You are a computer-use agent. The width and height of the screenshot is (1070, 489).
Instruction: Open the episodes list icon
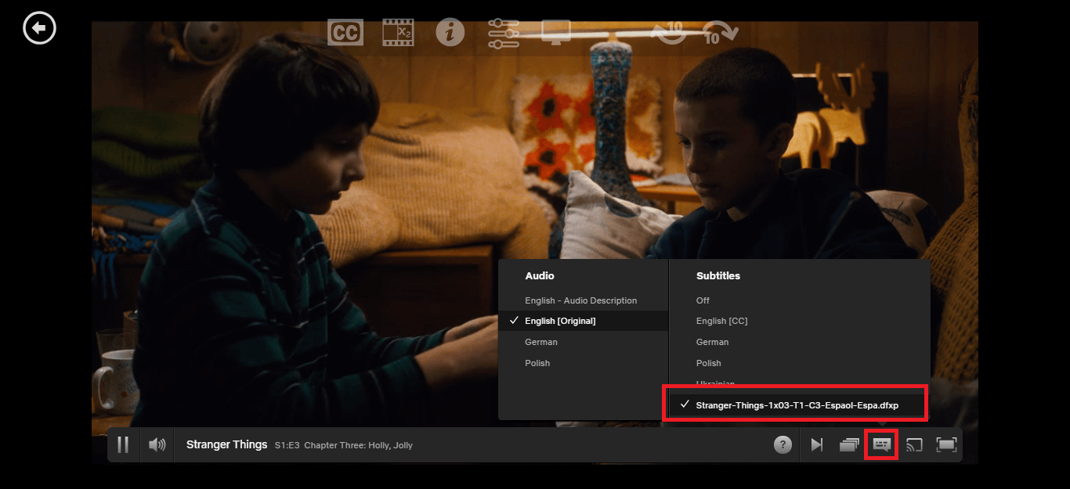point(849,445)
